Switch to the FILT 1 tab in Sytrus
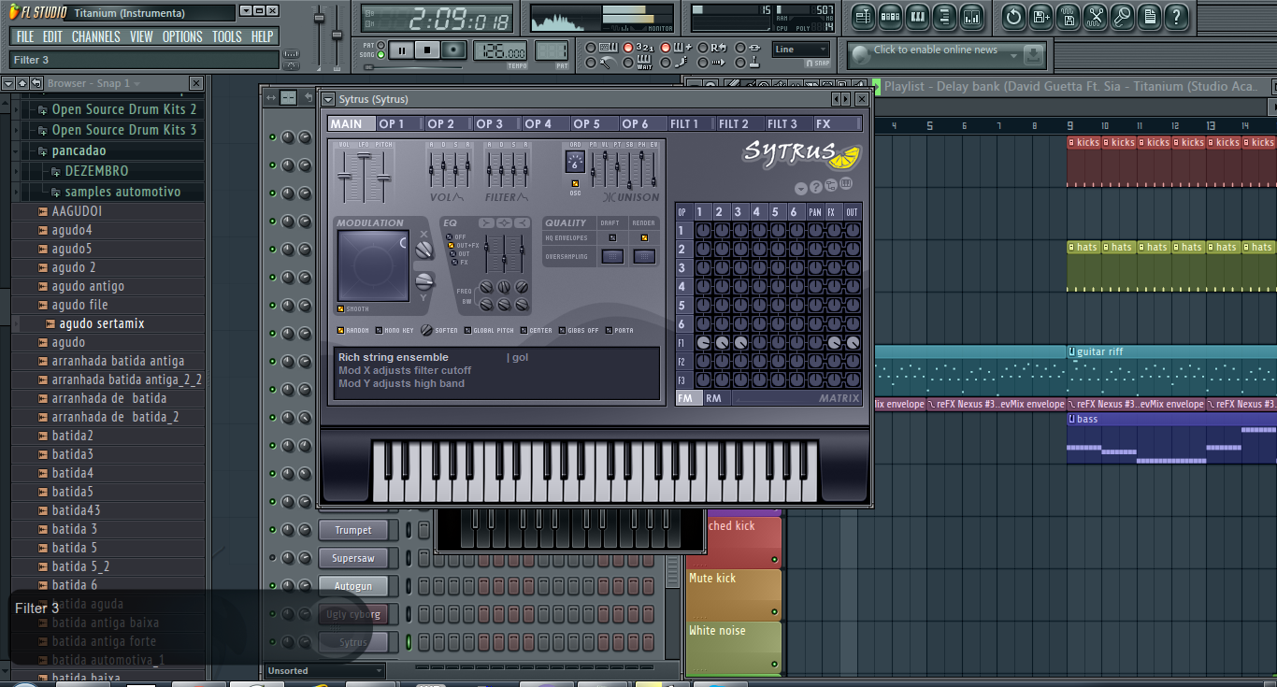 [x=684, y=123]
